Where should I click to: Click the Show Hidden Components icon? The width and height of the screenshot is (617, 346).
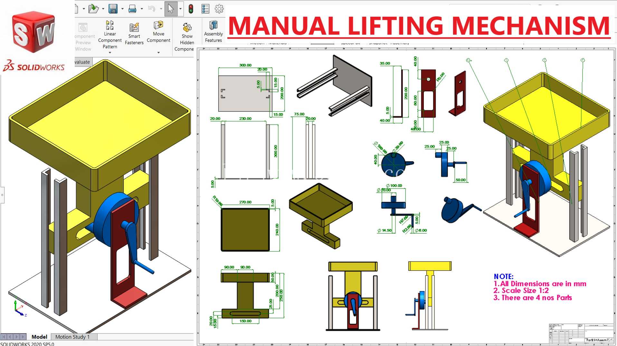(187, 27)
